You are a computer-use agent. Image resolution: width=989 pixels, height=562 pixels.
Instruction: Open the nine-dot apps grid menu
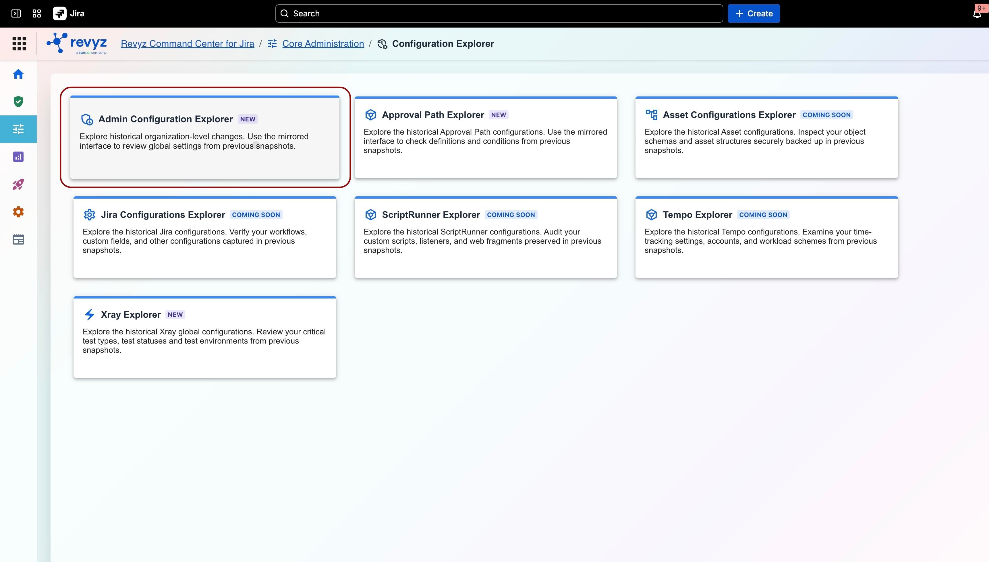[19, 44]
